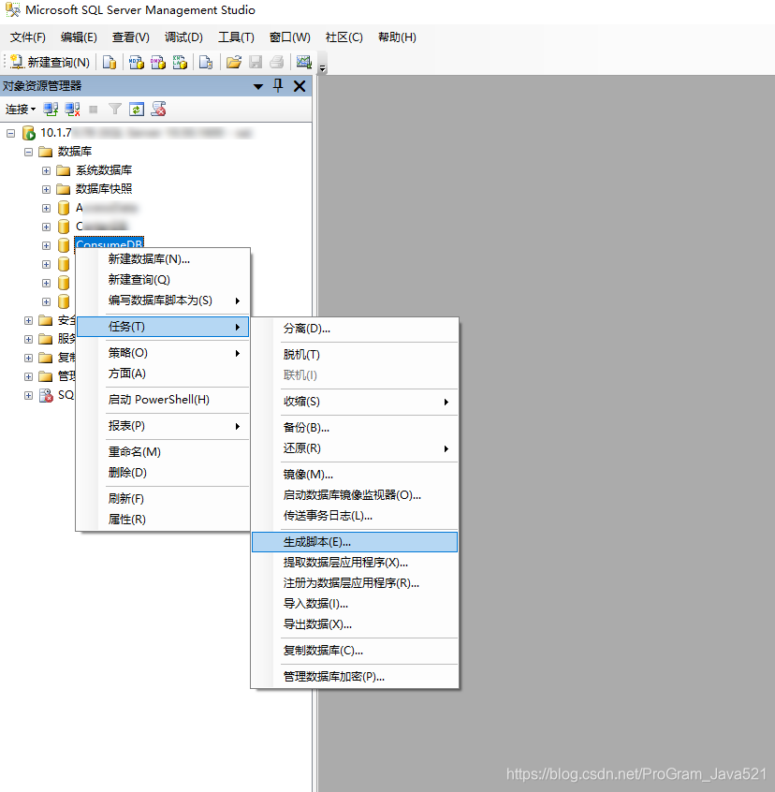The width and height of the screenshot is (775, 792).
Task: Open the 编辑(E) menu
Action: pyautogui.click(x=79, y=37)
